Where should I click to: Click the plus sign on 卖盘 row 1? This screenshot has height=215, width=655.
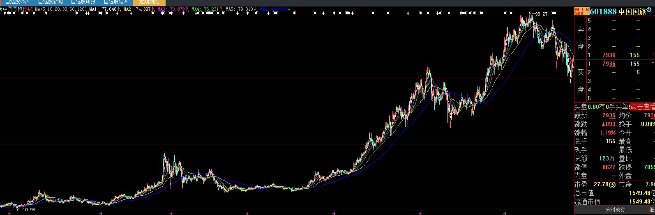[x=653, y=55]
